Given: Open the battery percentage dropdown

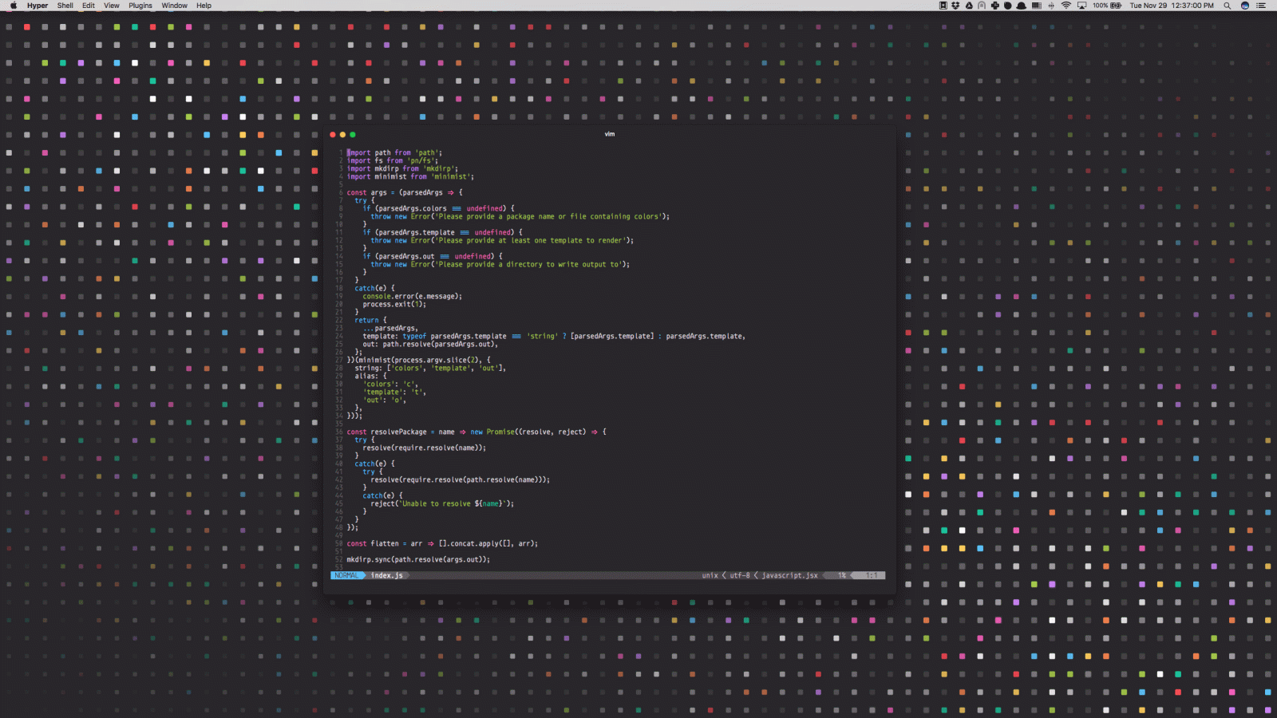Looking at the screenshot, I should pyautogui.click(x=1100, y=6).
